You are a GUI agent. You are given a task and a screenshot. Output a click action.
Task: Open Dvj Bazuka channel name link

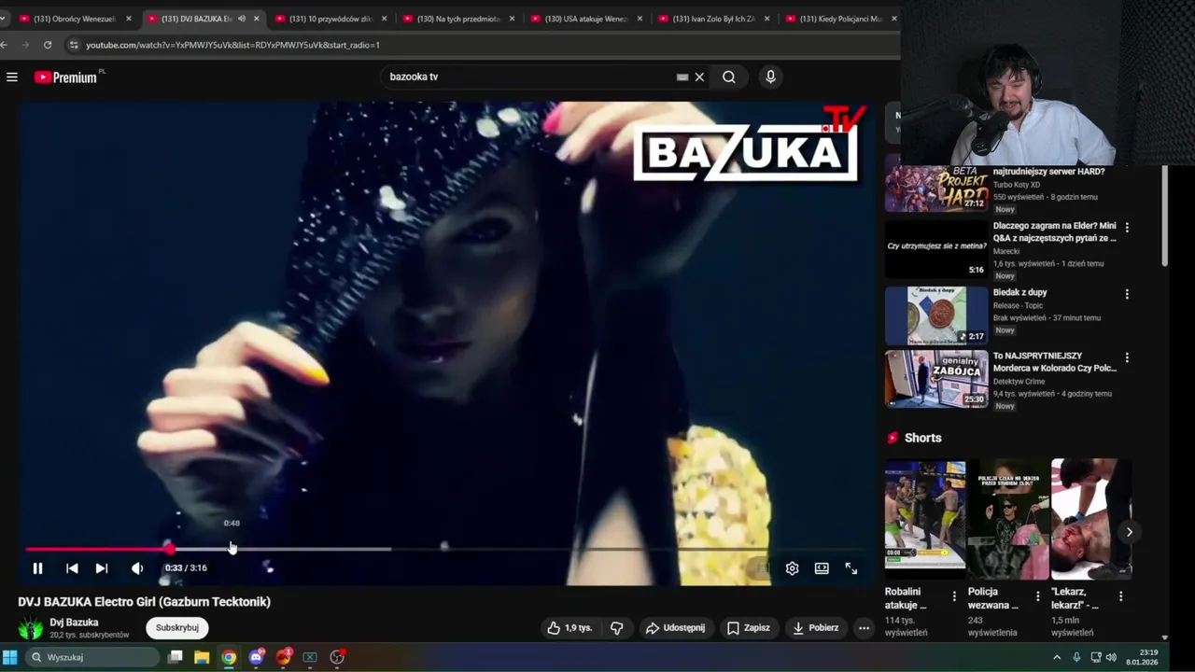(74, 623)
